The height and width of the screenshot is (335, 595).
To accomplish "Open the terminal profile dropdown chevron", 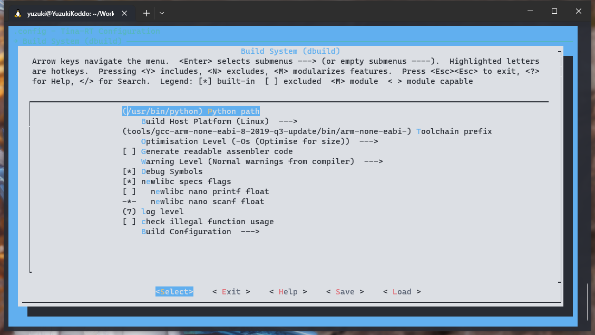I will (162, 13).
